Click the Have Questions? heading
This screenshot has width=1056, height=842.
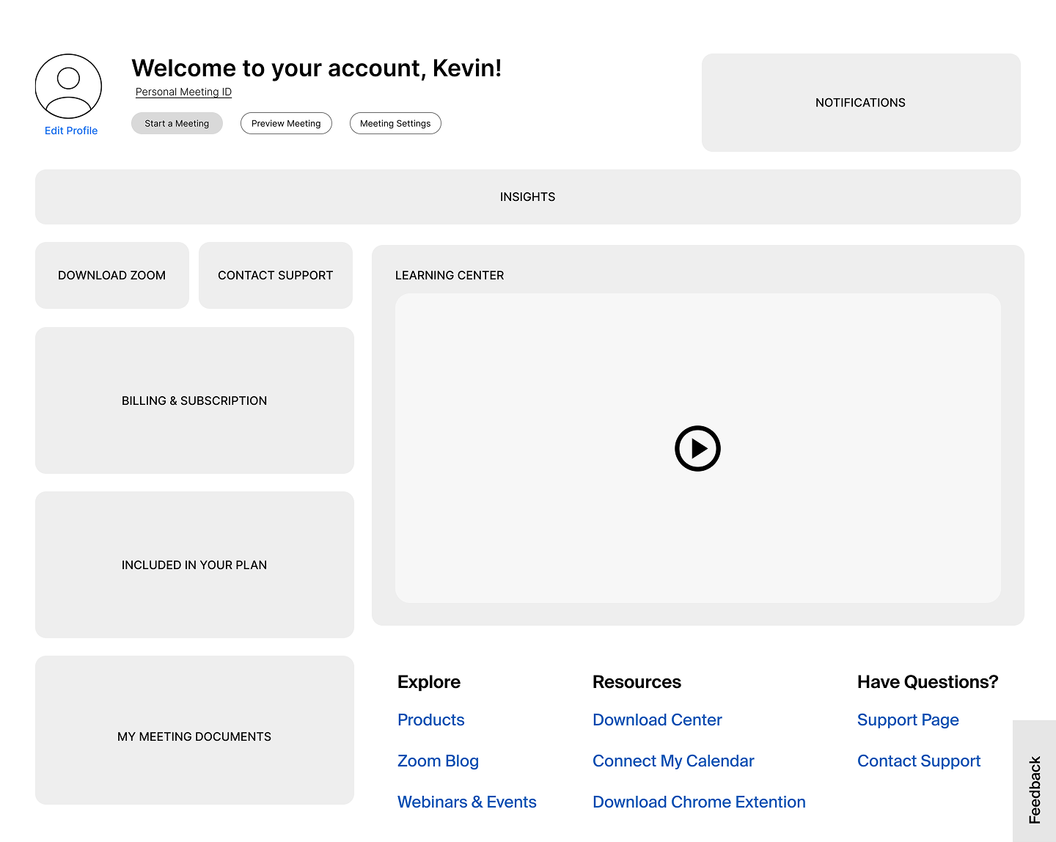point(928,681)
